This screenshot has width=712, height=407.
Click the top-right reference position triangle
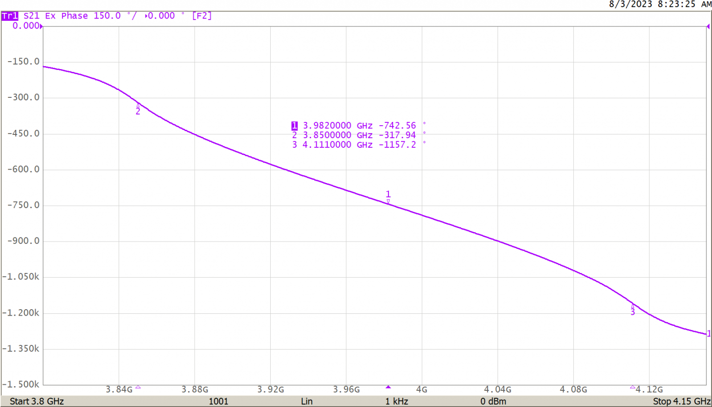pos(708,26)
